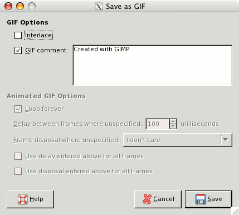Click the red close window button

[8, 6]
